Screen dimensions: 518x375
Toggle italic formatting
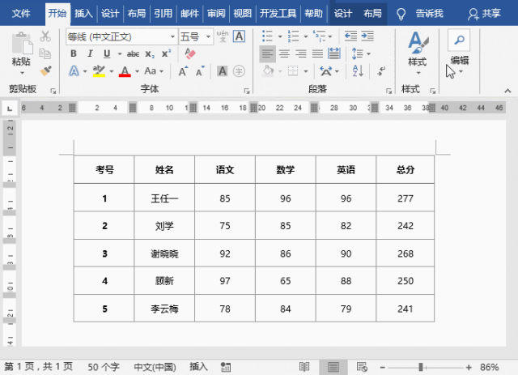(x=90, y=53)
